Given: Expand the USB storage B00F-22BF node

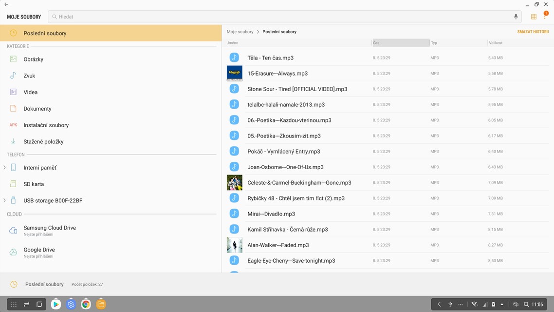Looking at the screenshot, I should point(4,200).
